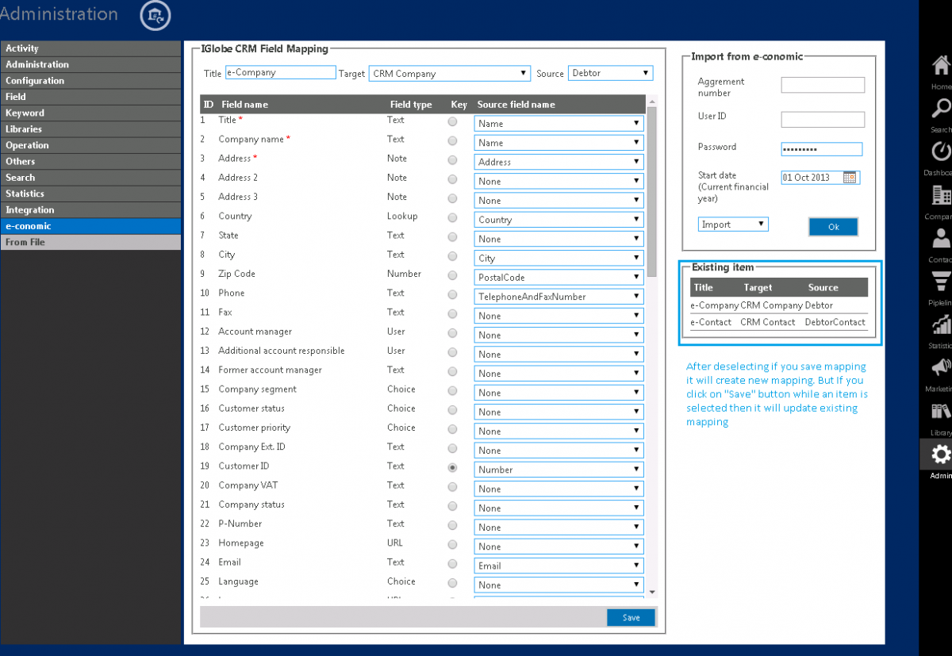This screenshot has height=656, width=952.
Task: Open the Pipeline funnel icon
Action: [x=941, y=282]
